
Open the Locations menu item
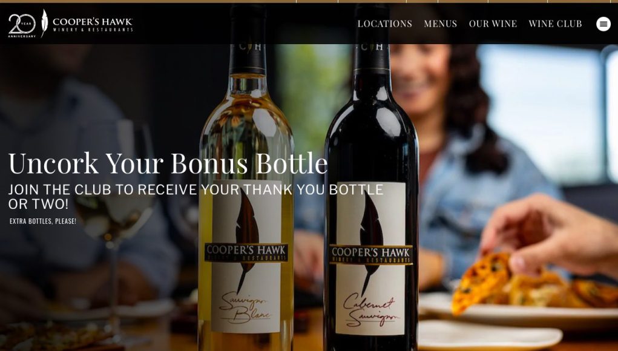click(x=385, y=24)
